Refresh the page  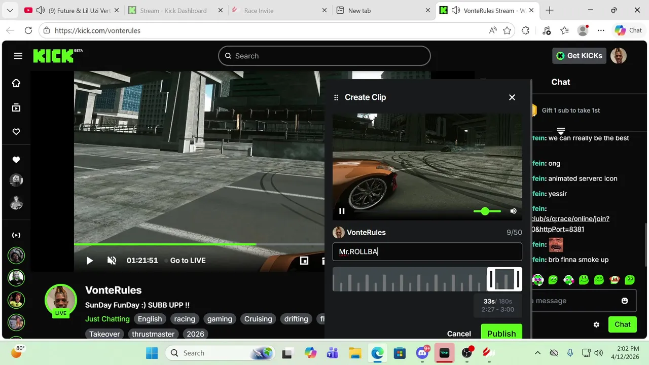pos(28,30)
